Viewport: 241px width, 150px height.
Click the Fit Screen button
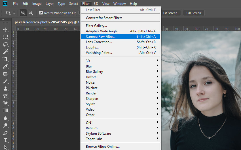point(170,13)
